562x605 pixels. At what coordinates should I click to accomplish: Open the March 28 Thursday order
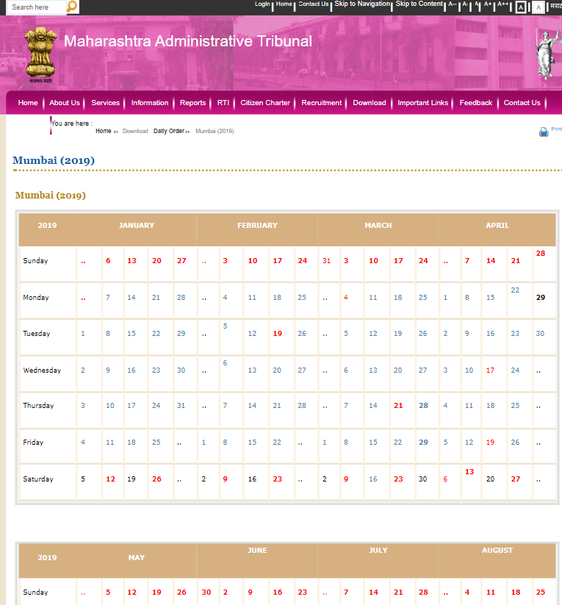(x=423, y=406)
